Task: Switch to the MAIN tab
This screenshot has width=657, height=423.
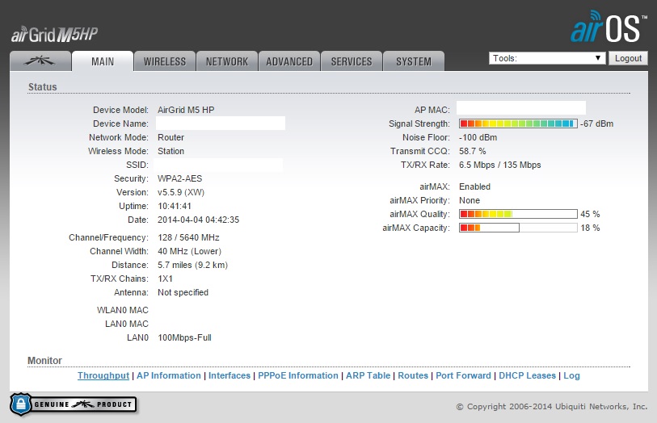Action: (x=103, y=61)
